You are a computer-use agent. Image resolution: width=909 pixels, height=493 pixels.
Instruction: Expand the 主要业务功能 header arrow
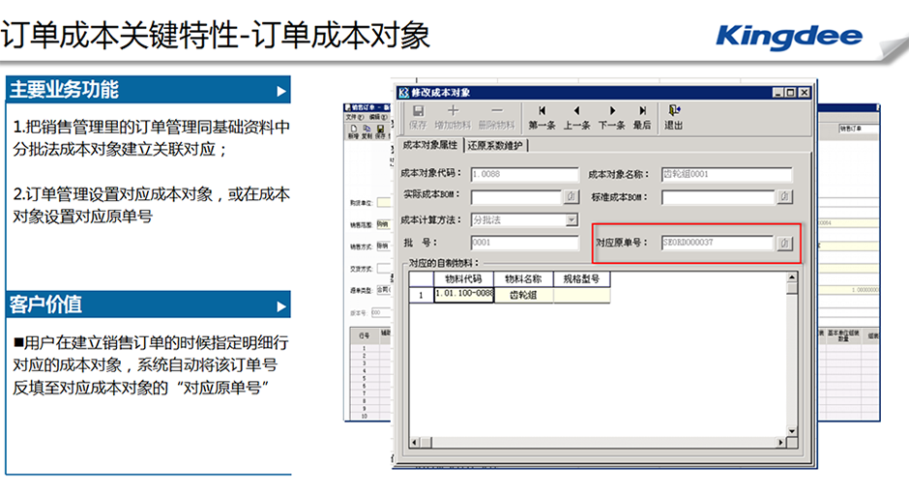tap(281, 91)
